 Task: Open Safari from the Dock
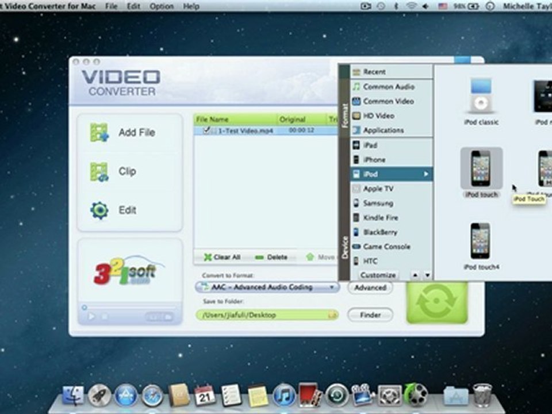pyautogui.click(x=152, y=396)
